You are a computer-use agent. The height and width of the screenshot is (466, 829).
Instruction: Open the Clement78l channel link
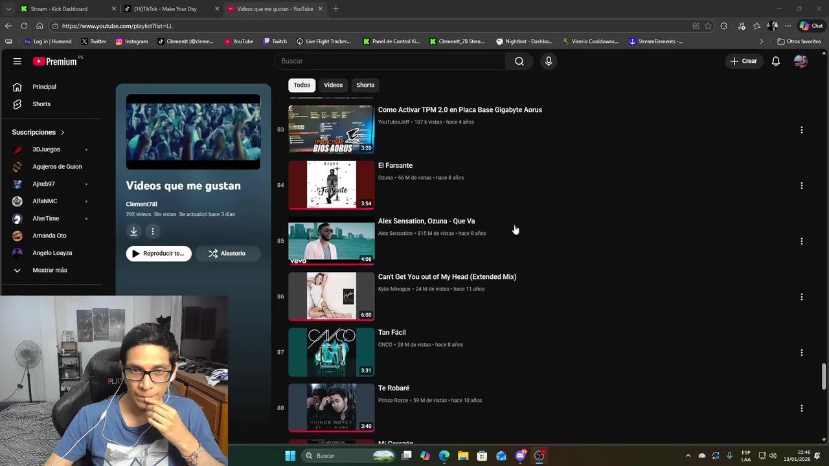141,205
